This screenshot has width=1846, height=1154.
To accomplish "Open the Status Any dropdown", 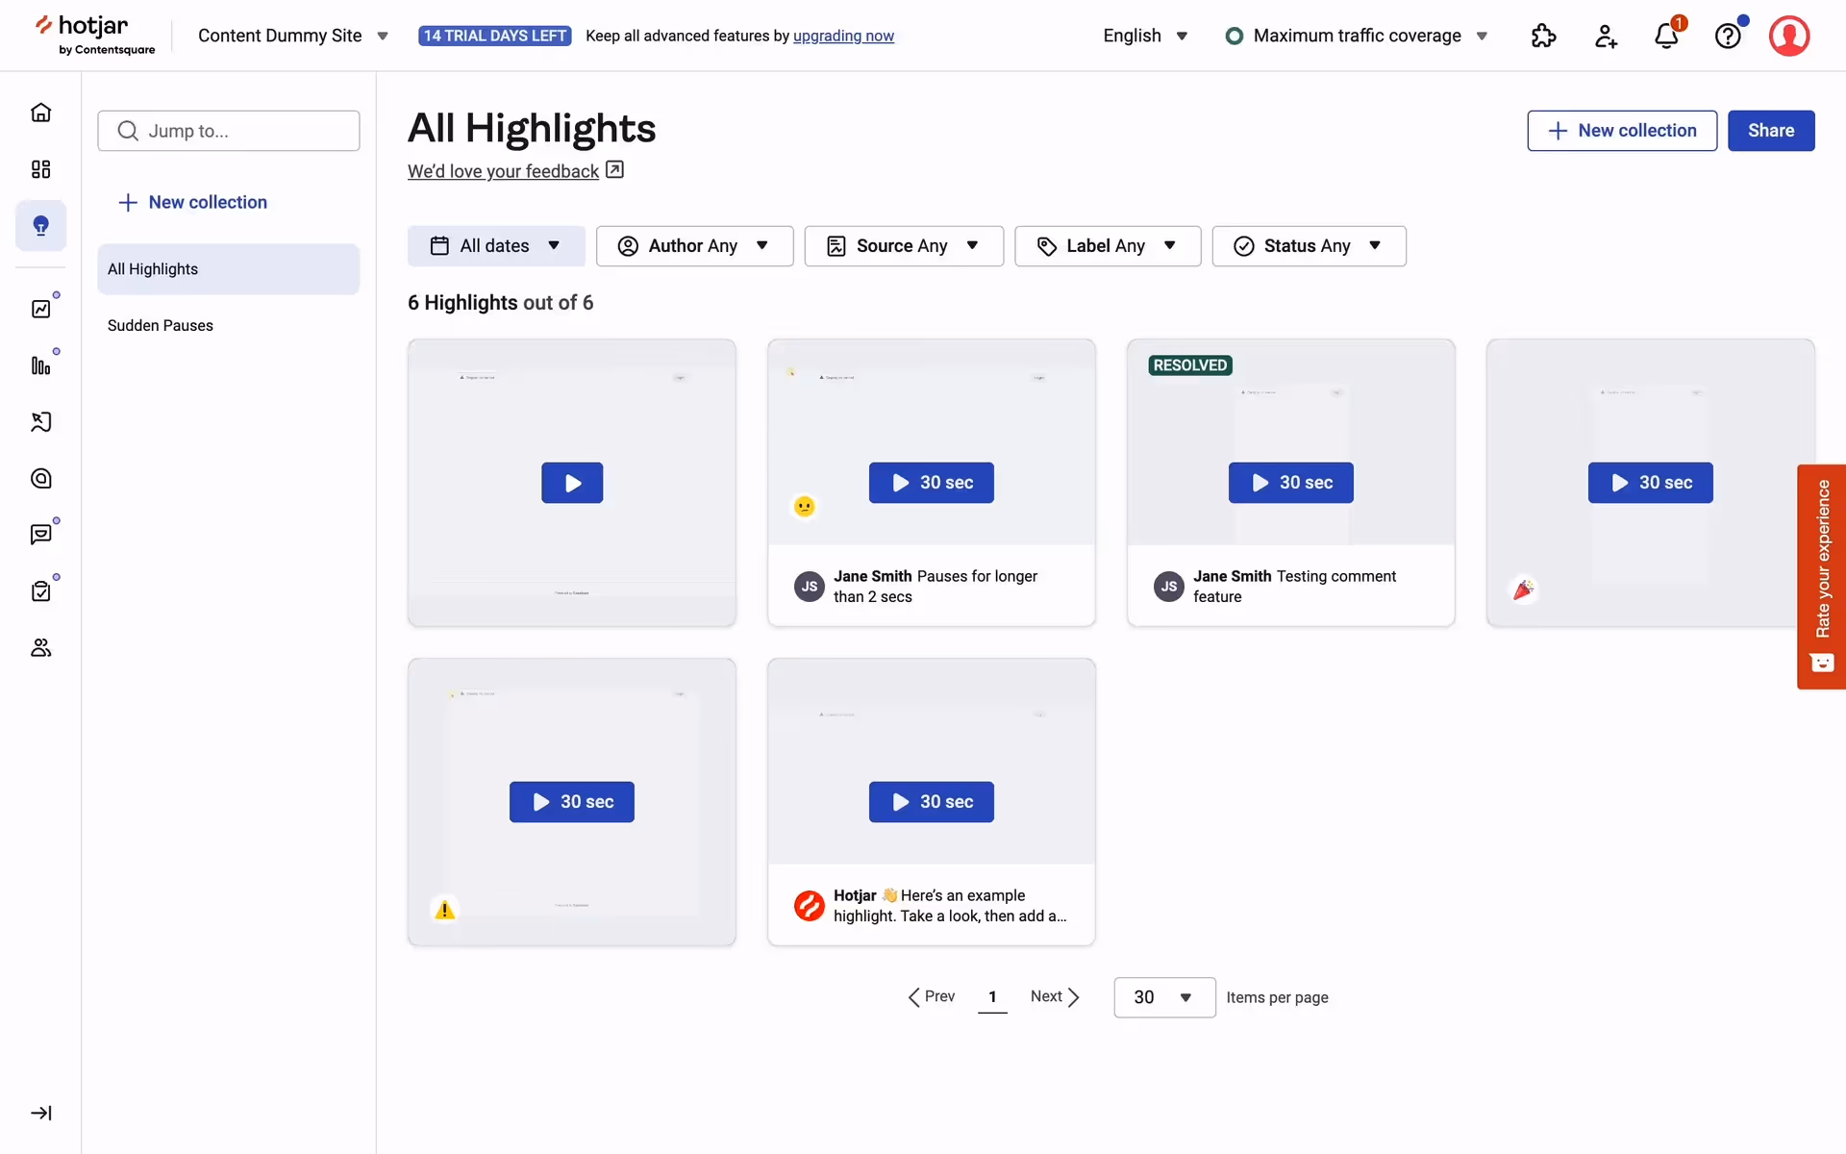I will (1308, 246).
